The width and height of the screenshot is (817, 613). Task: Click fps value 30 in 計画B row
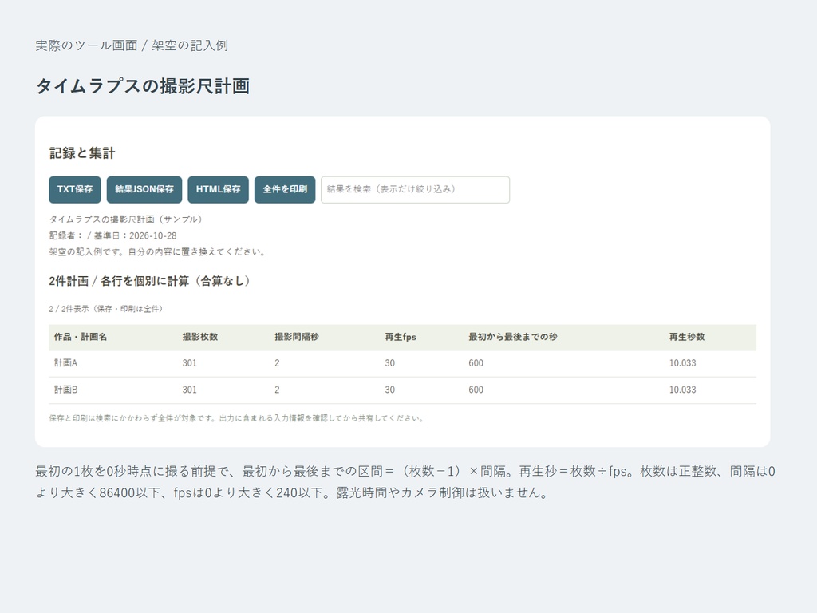point(389,390)
